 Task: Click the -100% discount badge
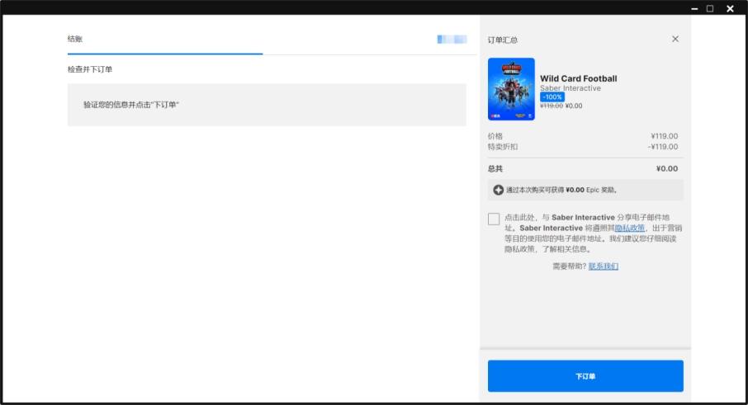pos(552,97)
